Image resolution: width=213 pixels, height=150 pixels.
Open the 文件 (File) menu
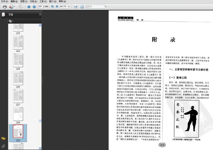point(5,1)
